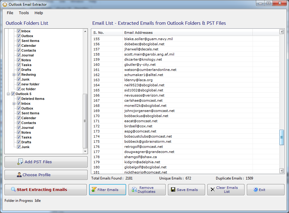
Task: Select row johncjorgensen@comcast.net
Action: [185, 111]
